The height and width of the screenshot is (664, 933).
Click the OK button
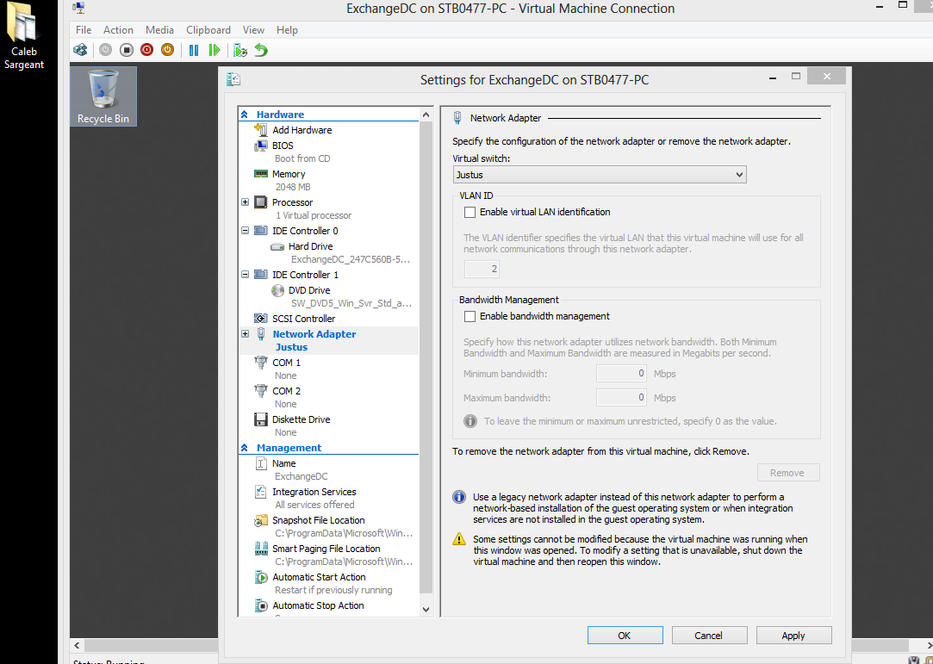625,636
